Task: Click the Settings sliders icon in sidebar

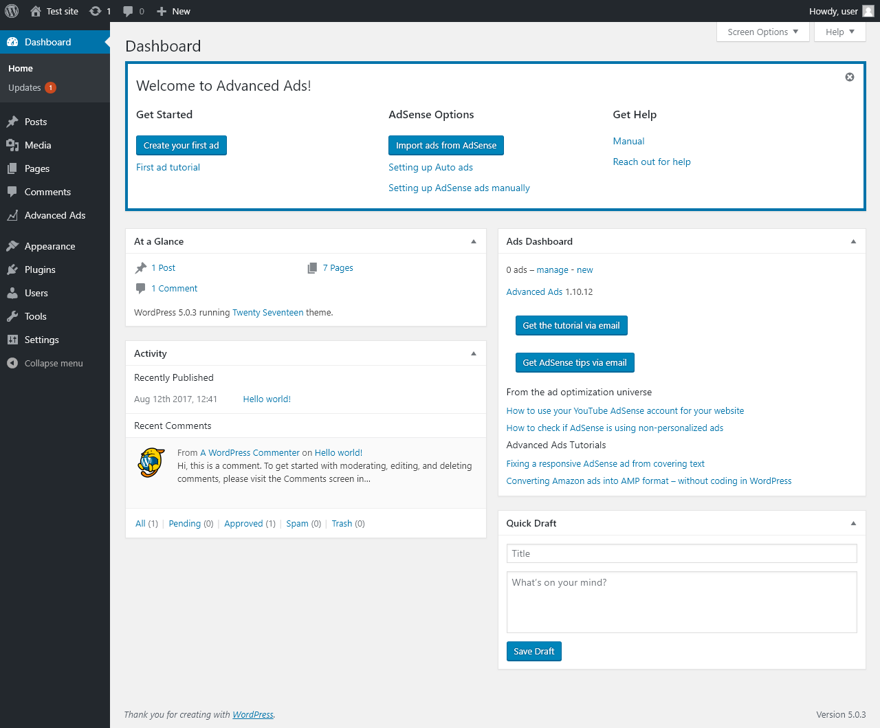Action: 12,340
